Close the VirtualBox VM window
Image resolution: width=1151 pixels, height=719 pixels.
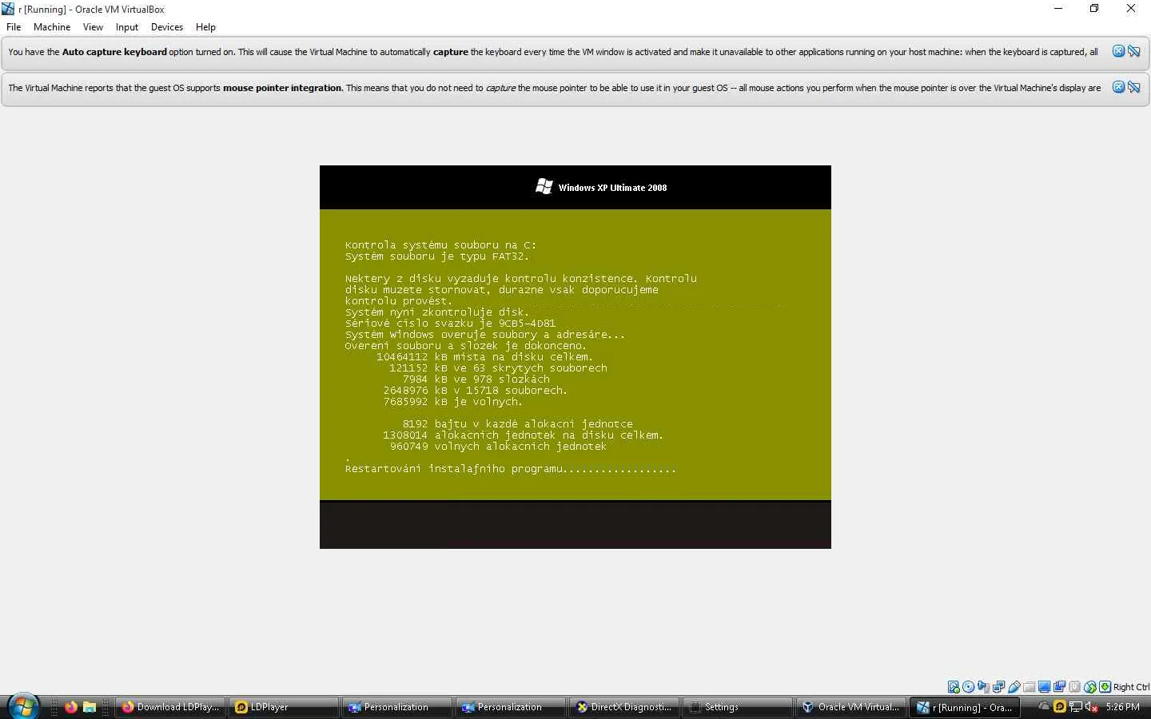[1131, 9]
